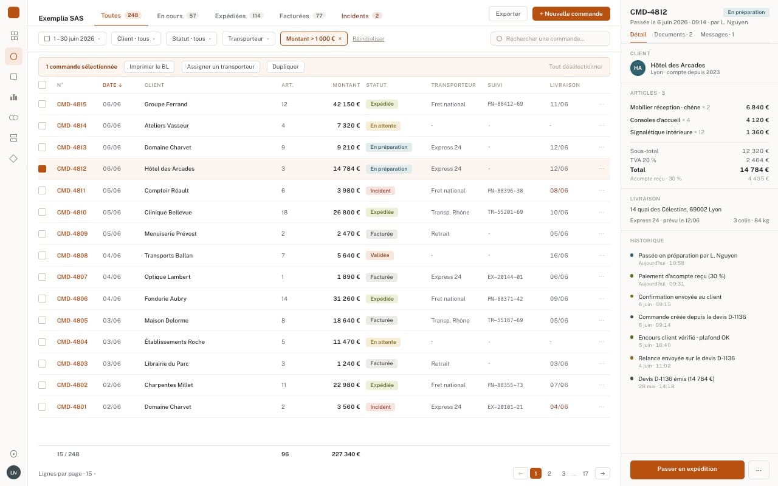
Task: Click + Nouvelle commande button
Action: (571, 13)
